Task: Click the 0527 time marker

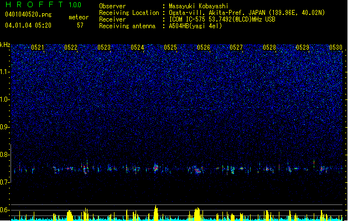Action: tap(236, 48)
